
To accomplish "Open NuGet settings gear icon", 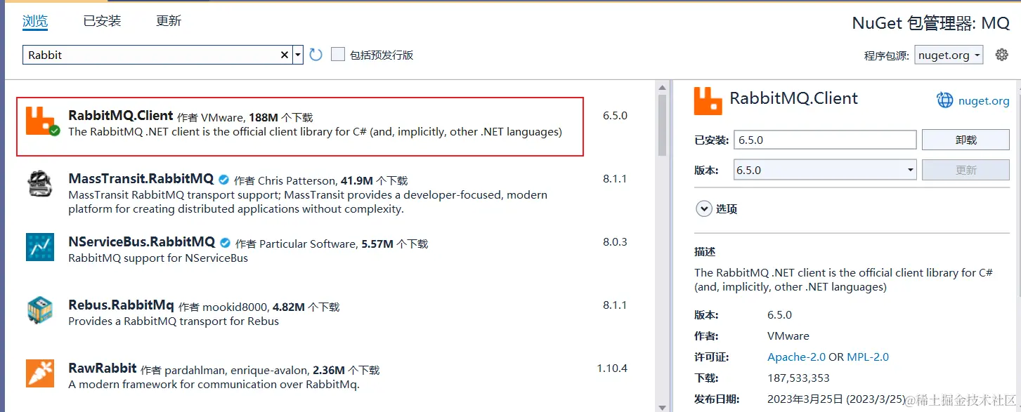I will (x=1002, y=55).
